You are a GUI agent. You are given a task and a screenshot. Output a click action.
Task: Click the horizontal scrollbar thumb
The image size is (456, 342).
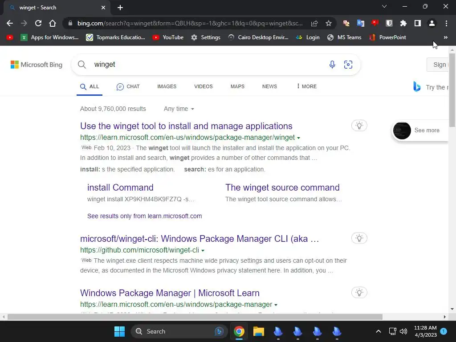pyautogui.click(x=195, y=317)
